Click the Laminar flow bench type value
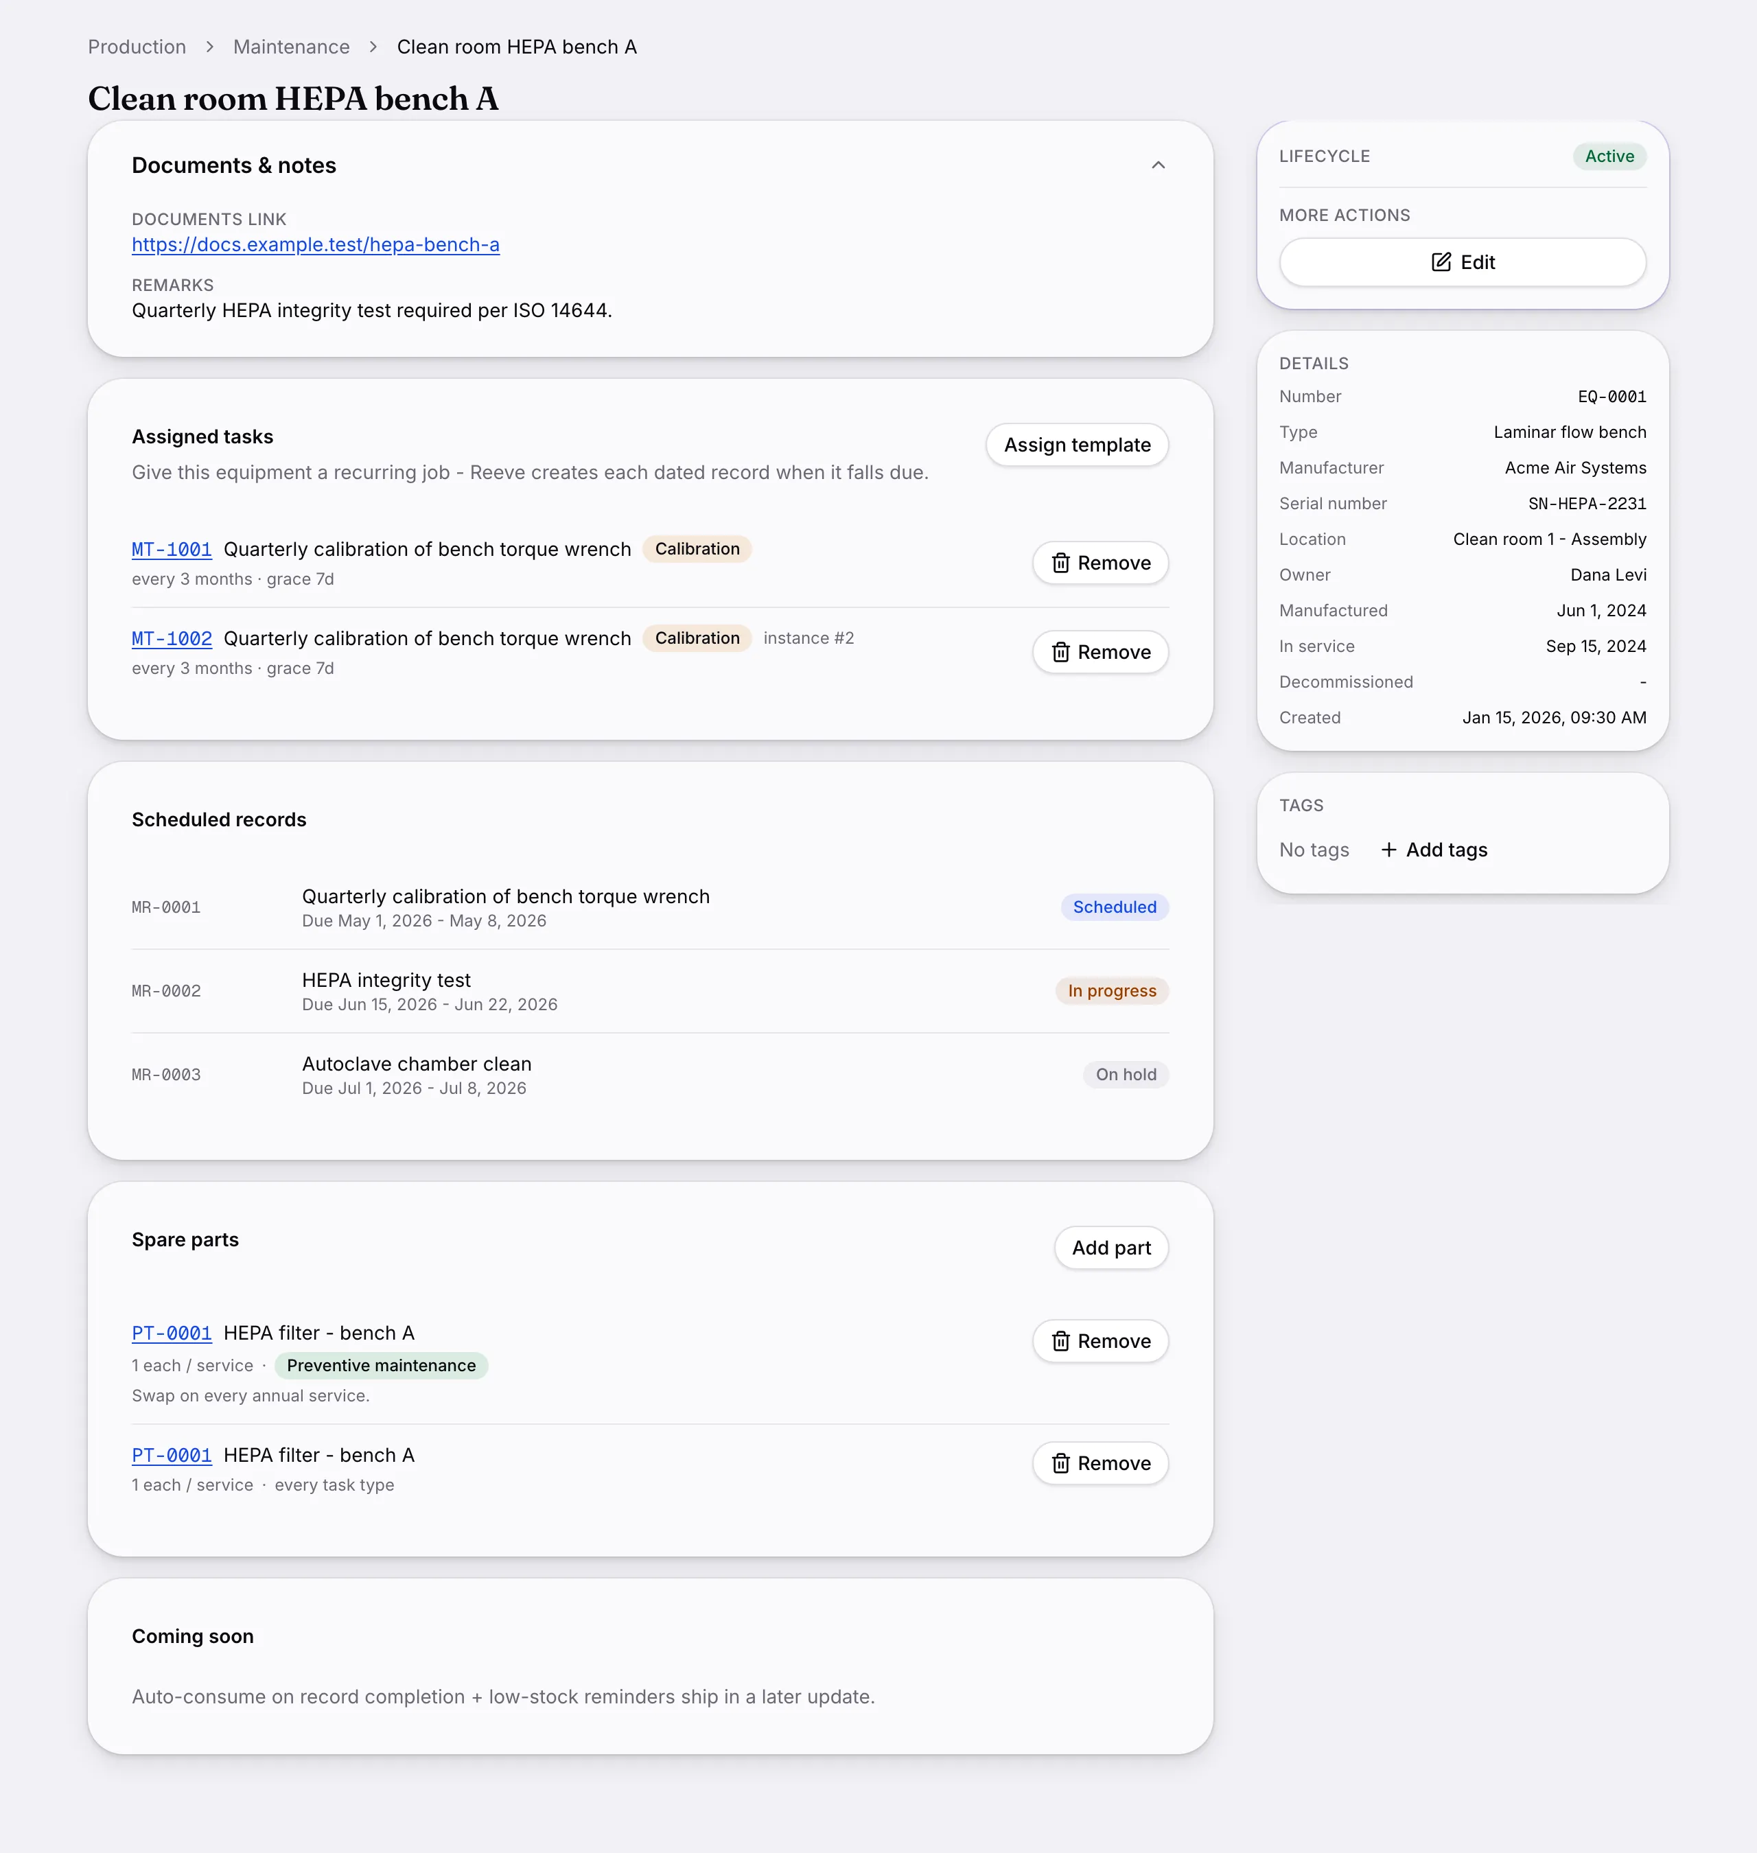 pos(1570,432)
